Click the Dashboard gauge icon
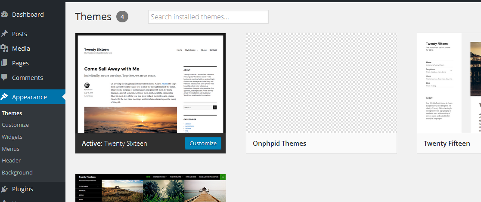This screenshot has width=481, height=202. click(4, 14)
